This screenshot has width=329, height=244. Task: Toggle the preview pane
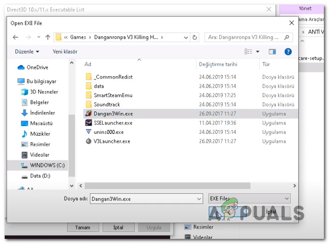272,52
